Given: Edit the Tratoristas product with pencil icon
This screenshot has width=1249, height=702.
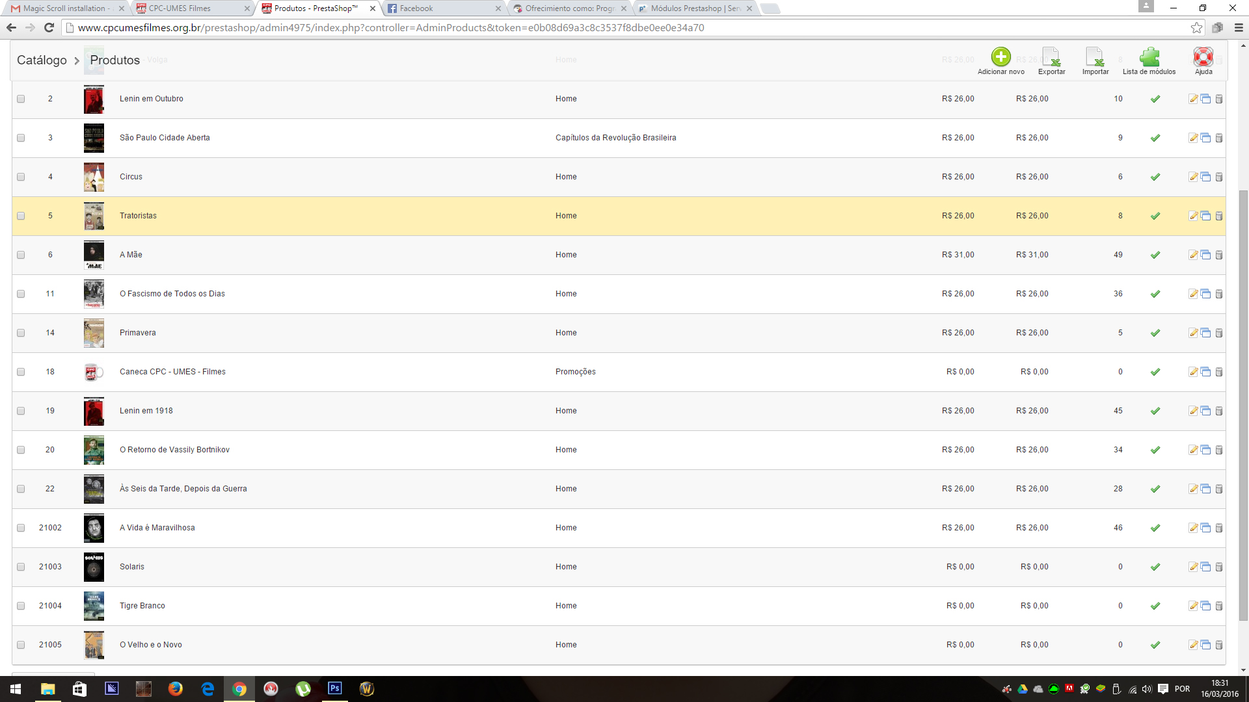Looking at the screenshot, I should (x=1193, y=216).
